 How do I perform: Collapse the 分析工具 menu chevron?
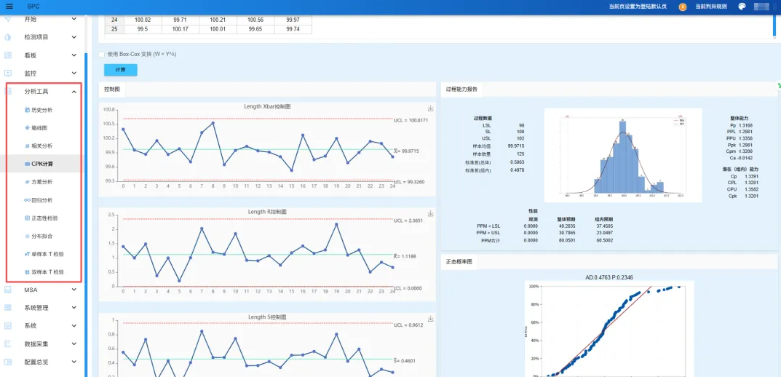pos(74,92)
